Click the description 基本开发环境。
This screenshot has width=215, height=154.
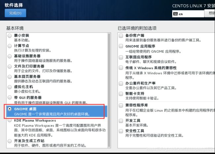click(137, 125)
